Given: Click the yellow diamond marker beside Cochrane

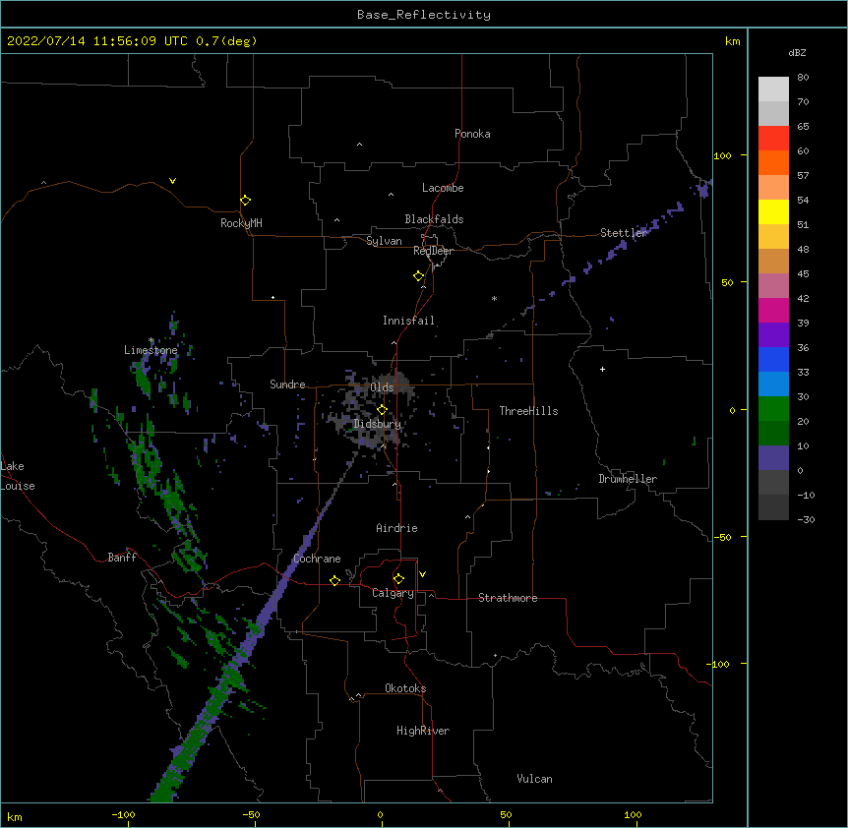Looking at the screenshot, I should tap(334, 580).
